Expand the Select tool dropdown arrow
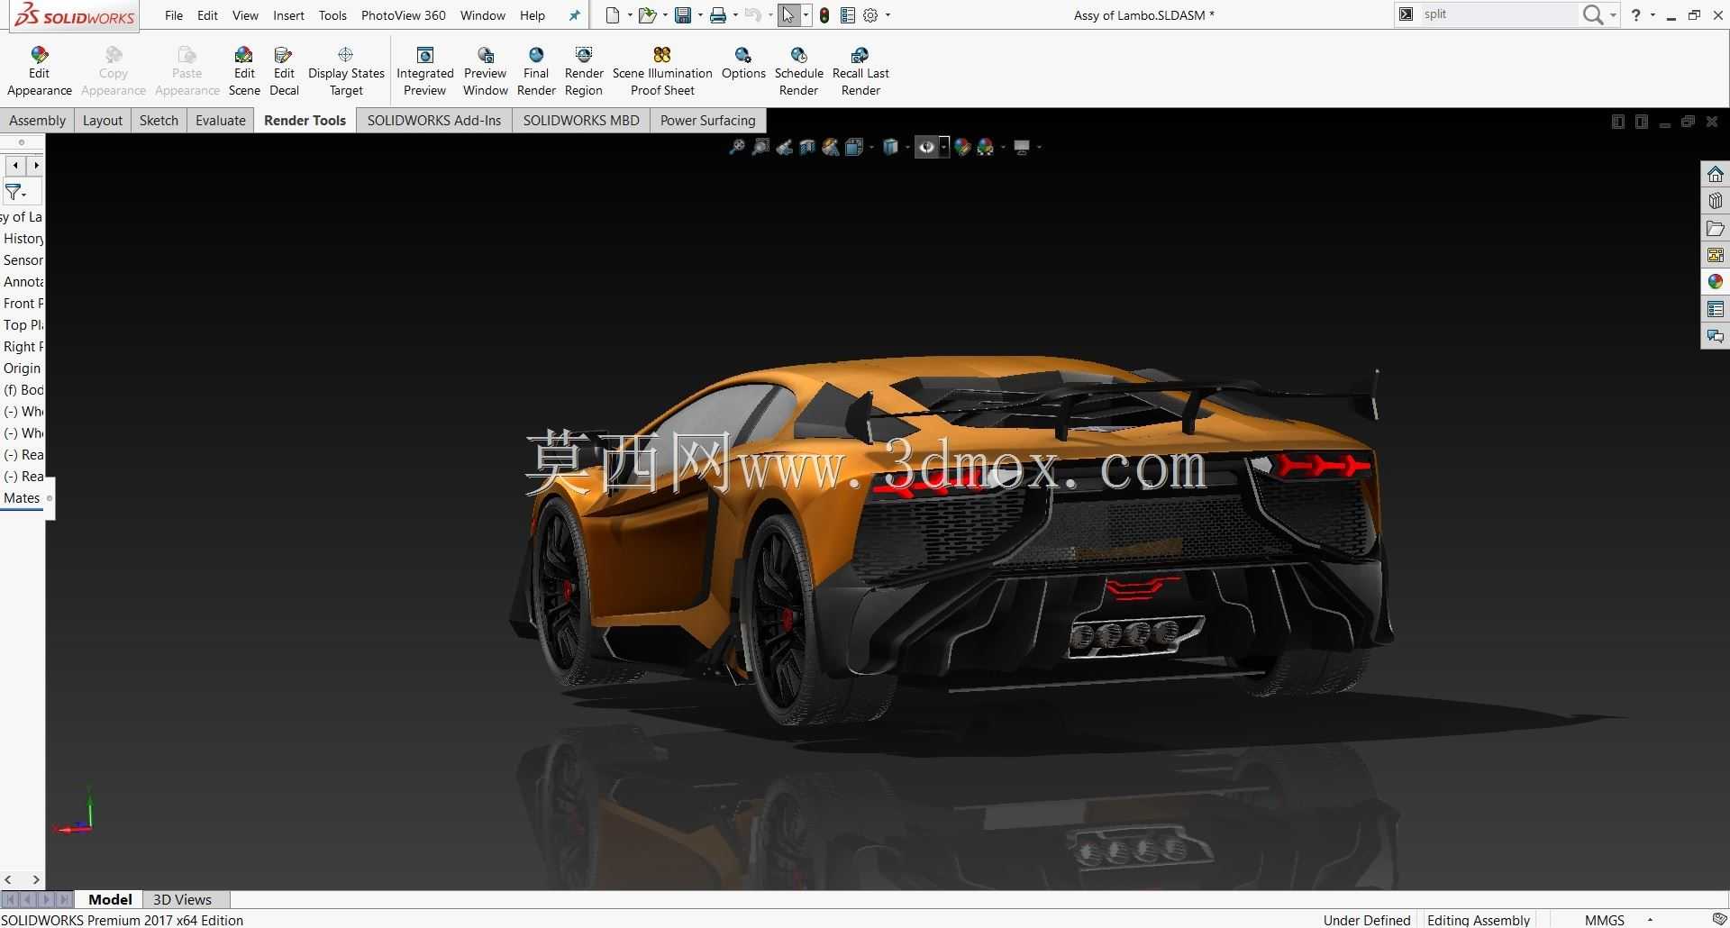Screen dimensions: 1730x928 point(806,15)
